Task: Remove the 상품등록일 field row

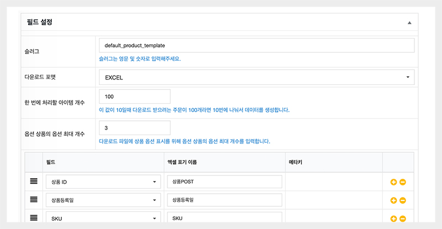Action: [403, 200]
